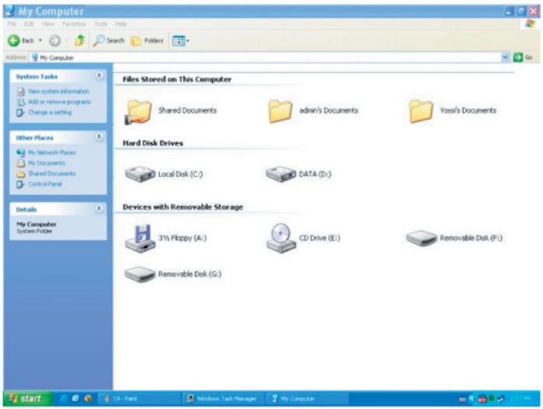This screenshot has height=409, width=543.
Task: Select the CD Drive (E:) icon
Action: (281, 238)
